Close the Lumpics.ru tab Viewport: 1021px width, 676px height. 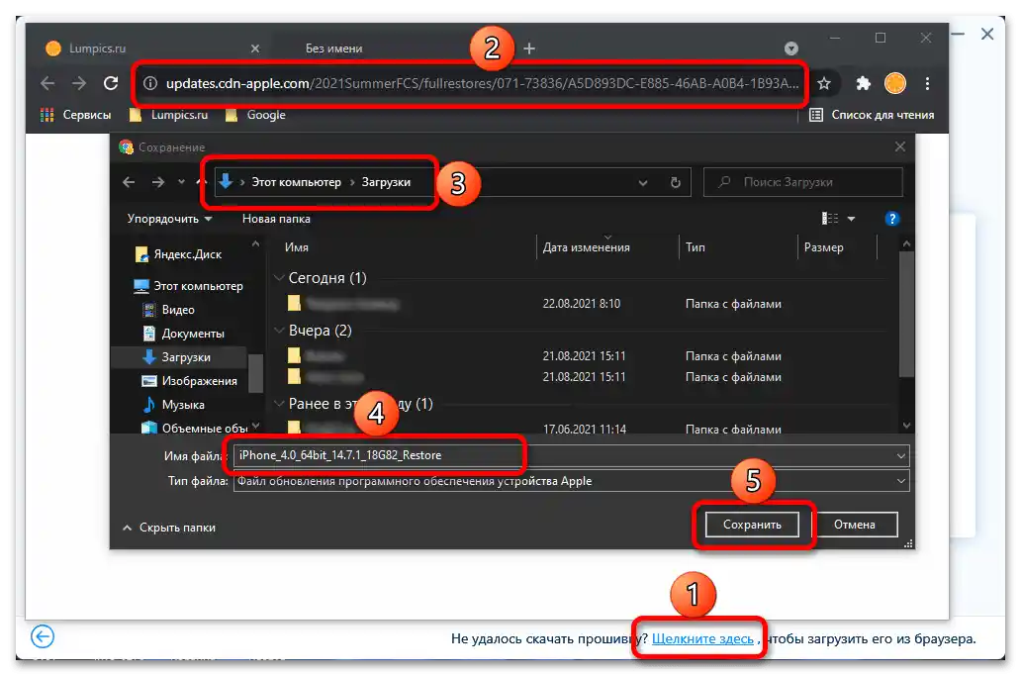tap(255, 48)
